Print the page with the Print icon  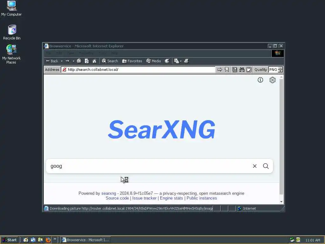[186, 61]
